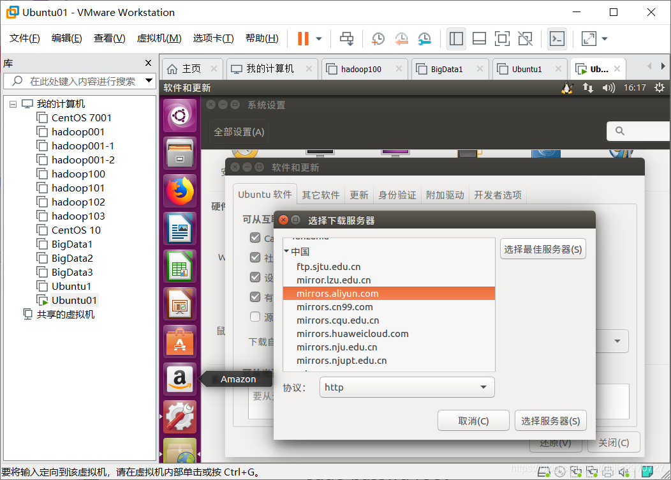Send Ctrl+Alt+Del to the virtual machine
671x480 pixels.
(346, 38)
